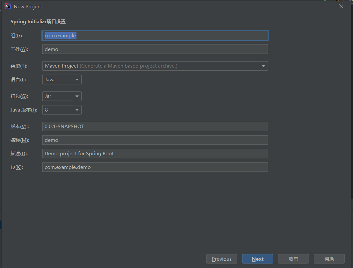Screen dimensions: 353x268
Task: Click the IntelliJ IDEA logo icon
Action: click(8, 6)
